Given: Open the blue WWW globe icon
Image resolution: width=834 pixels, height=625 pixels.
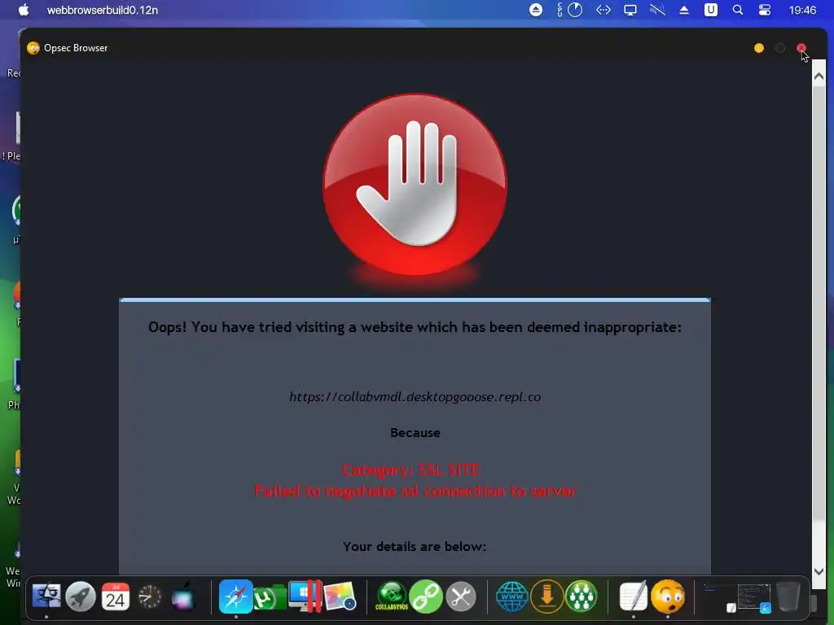Looking at the screenshot, I should (x=511, y=597).
